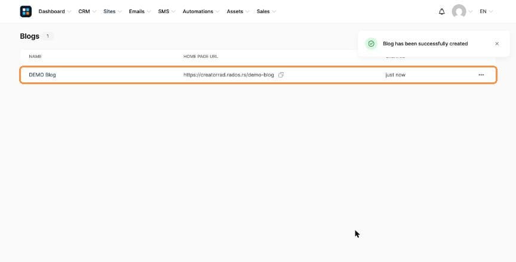
Task: Dismiss the blog created notification
Action: point(497,44)
